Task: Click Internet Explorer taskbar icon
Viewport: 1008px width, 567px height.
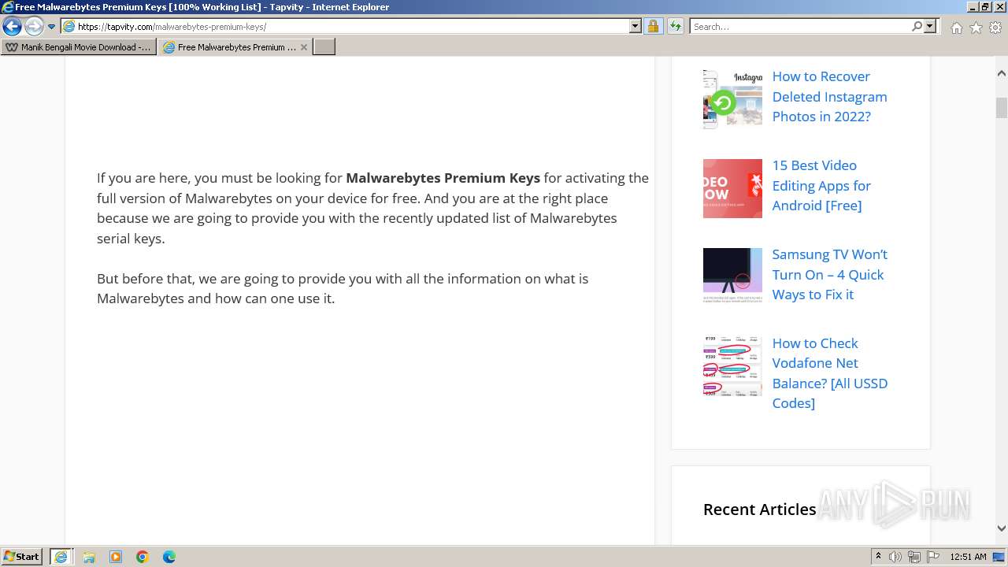Action: tap(61, 557)
